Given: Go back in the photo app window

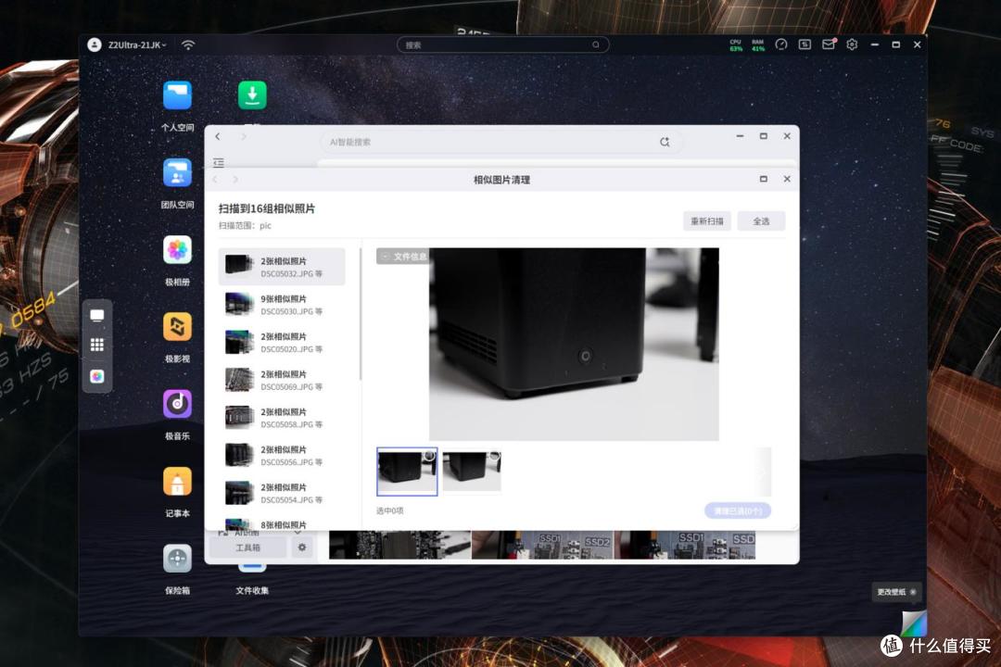Looking at the screenshot, I should (x=218, y=136).
